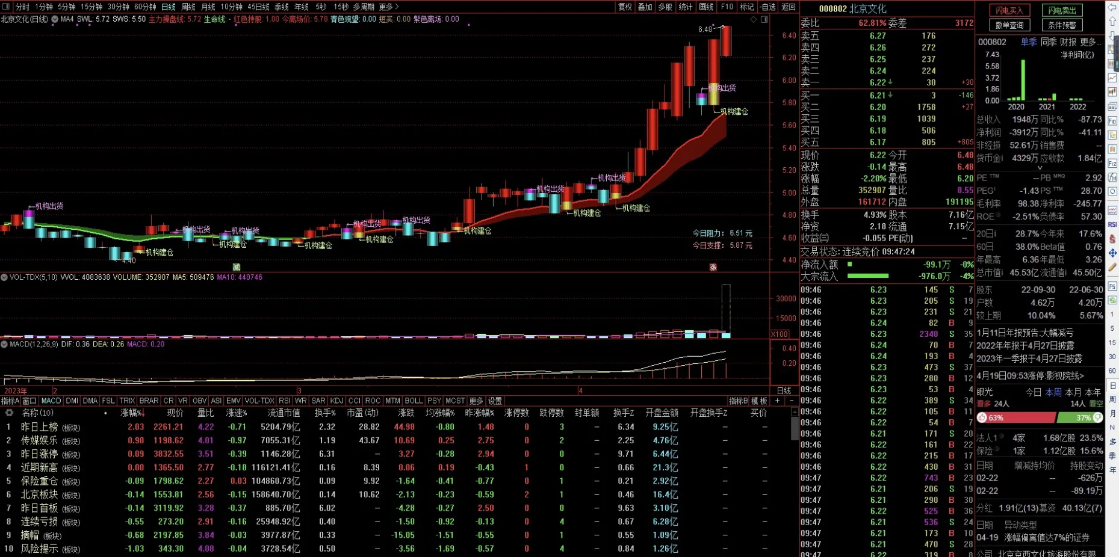Select the pencil drawing tool icon
The image size is (1119, 557).
[x=1112, y=267]
